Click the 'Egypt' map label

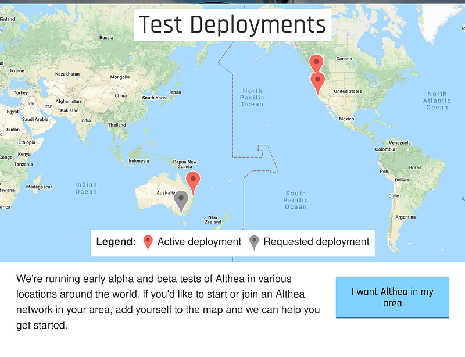coord(12,112)
